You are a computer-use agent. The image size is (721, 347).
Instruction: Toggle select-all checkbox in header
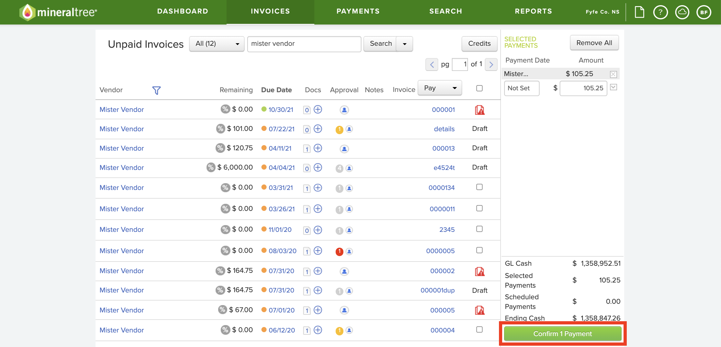click(480, 88)
